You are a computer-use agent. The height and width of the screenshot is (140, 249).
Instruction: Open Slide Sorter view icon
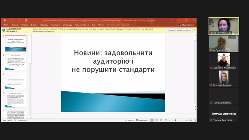pyautogui.click(x=156, y=120)
